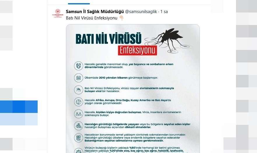Open the Batı Nil Virüsü infographic image
The height and width of the screenshot is (153, 257).
coord(133,89)
